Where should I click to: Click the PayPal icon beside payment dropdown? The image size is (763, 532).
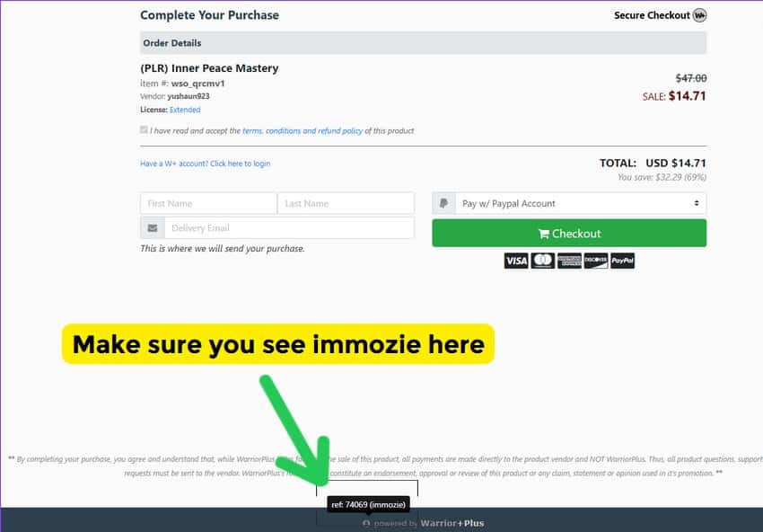[x=443, y=204]
